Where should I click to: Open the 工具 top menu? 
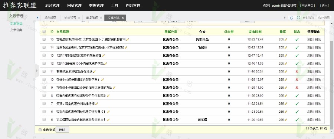[115, 6]
